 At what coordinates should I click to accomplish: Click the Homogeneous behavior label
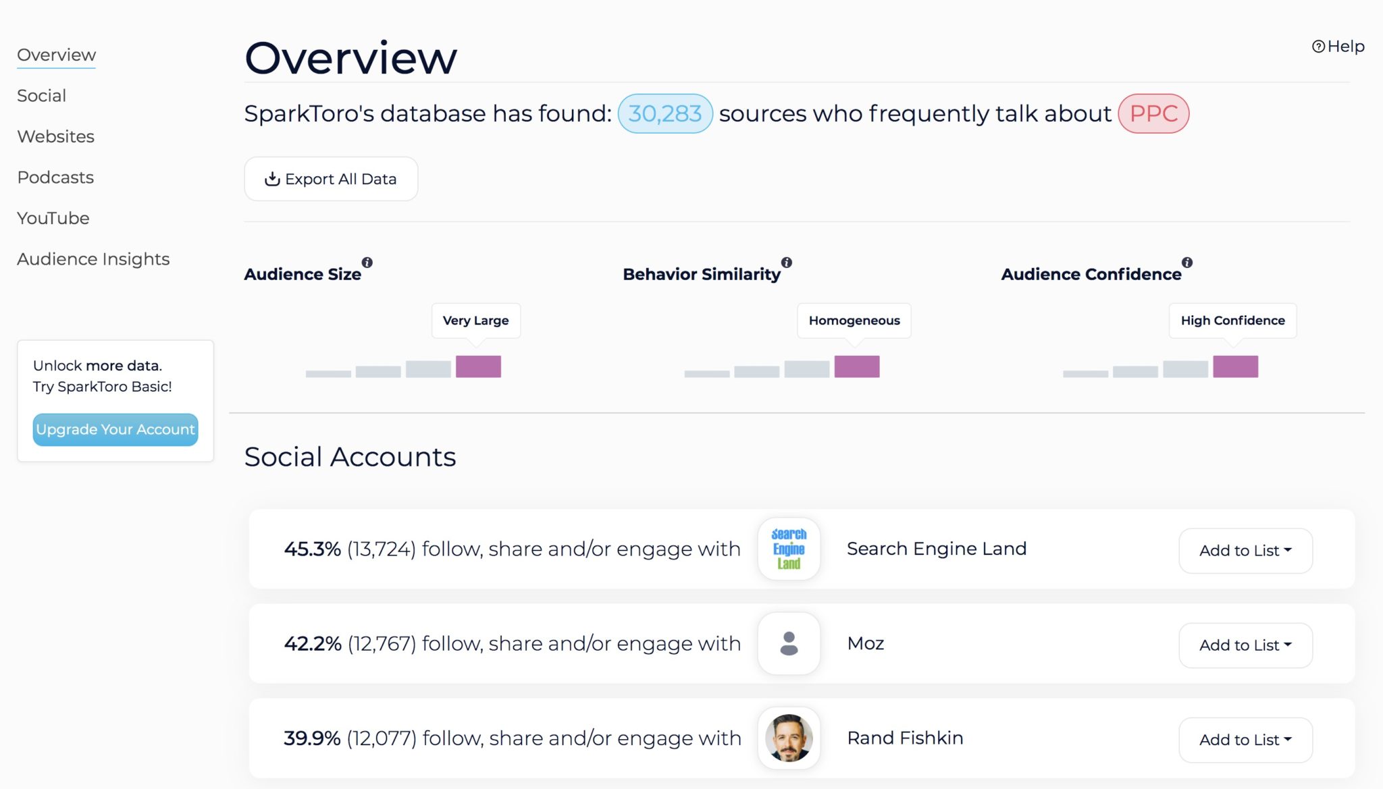854,321
